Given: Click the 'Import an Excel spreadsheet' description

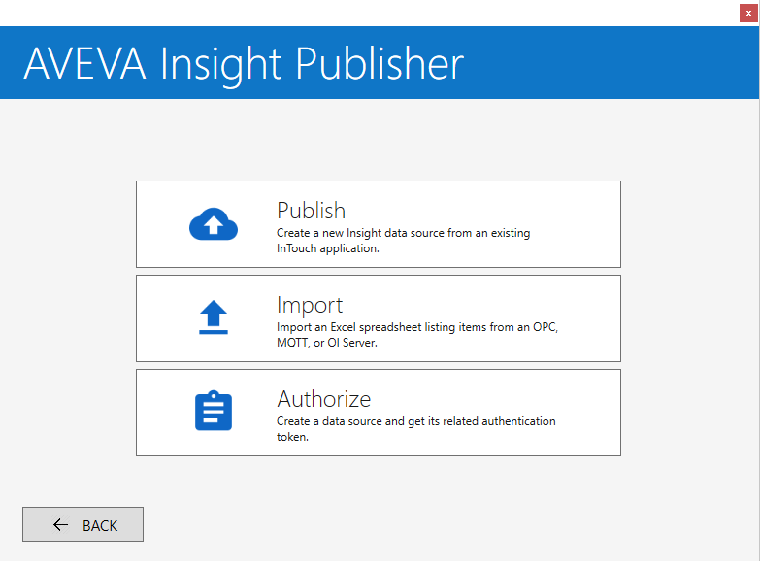Looking at the screenshot, I should pos(417,335).
